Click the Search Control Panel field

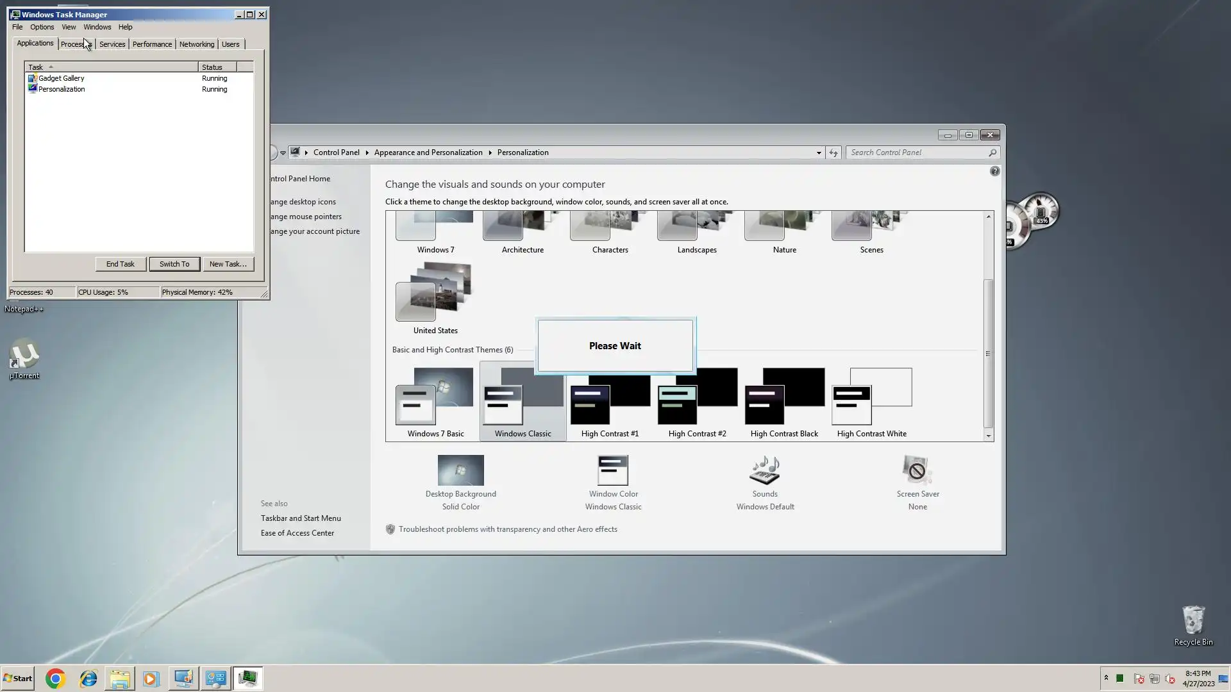click(x=917, y=152)
